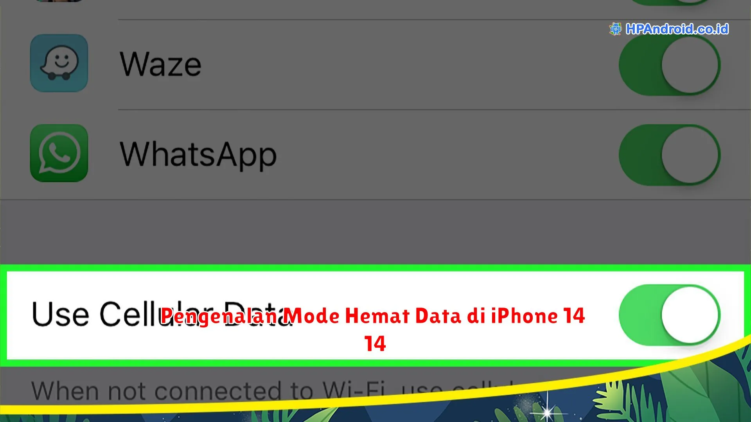Click the white sparkle star at bottom
This screenshot has width=751, height=422.
(547, 411)
